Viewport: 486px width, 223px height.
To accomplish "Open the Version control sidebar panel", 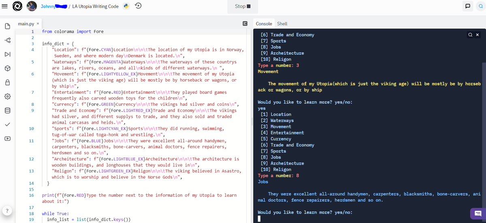I will pos(7,40).
